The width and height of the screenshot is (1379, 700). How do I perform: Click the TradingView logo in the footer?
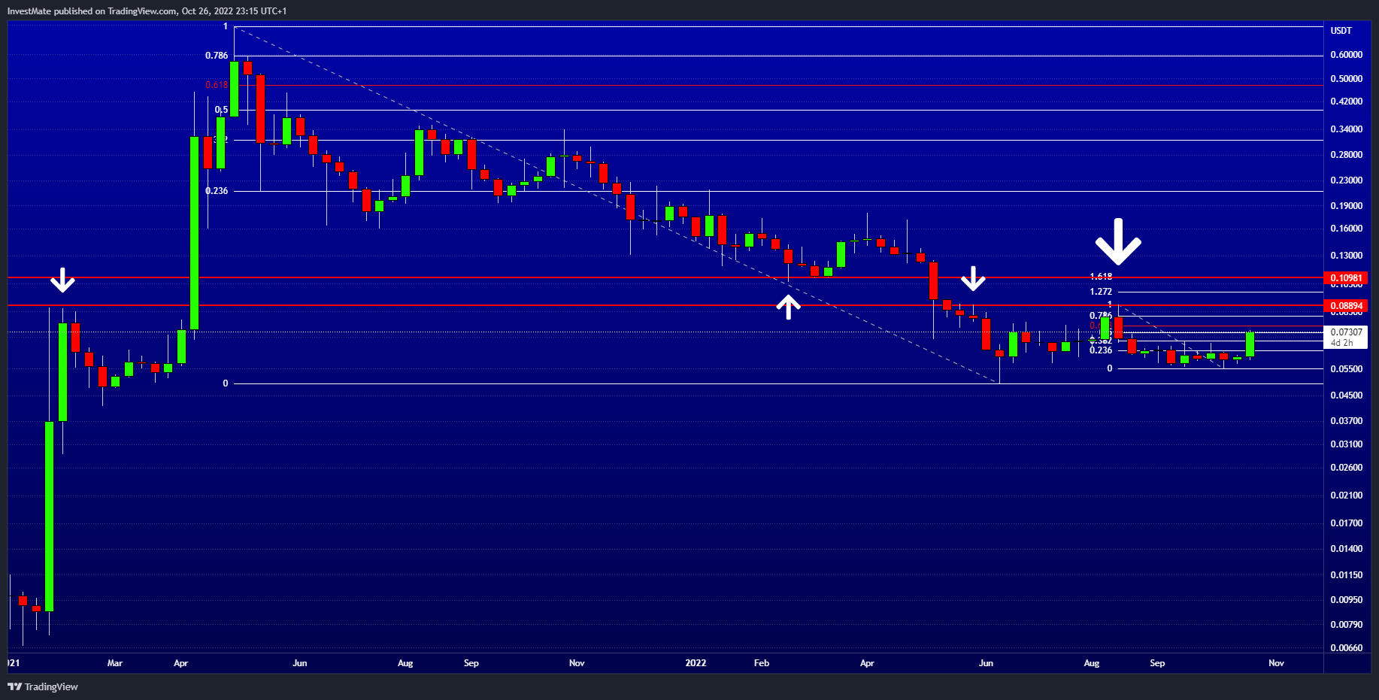pos(43,686)
